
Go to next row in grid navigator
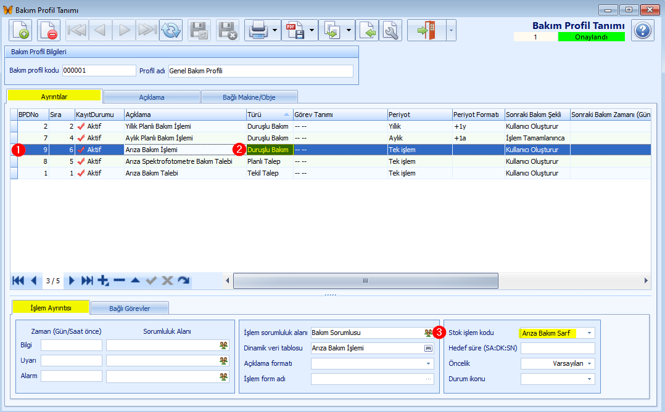coord(72,280)
